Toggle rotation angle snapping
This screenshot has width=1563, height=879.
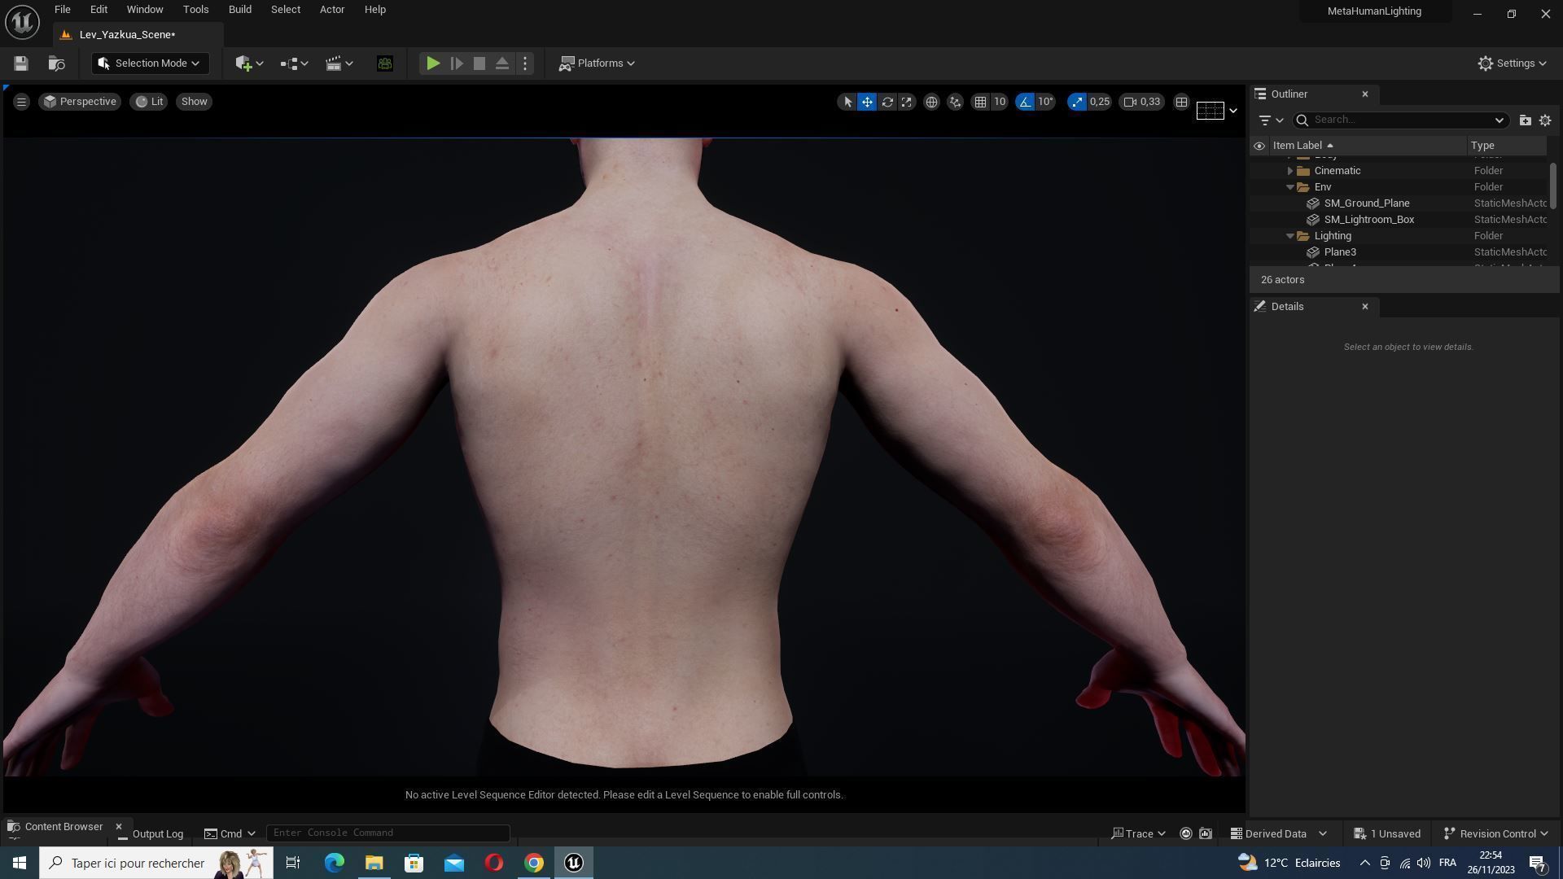(1025, 102)
